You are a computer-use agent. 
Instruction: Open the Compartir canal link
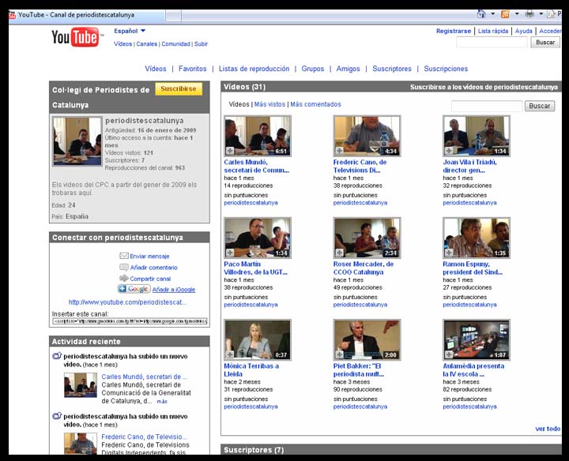click(150, 279)
